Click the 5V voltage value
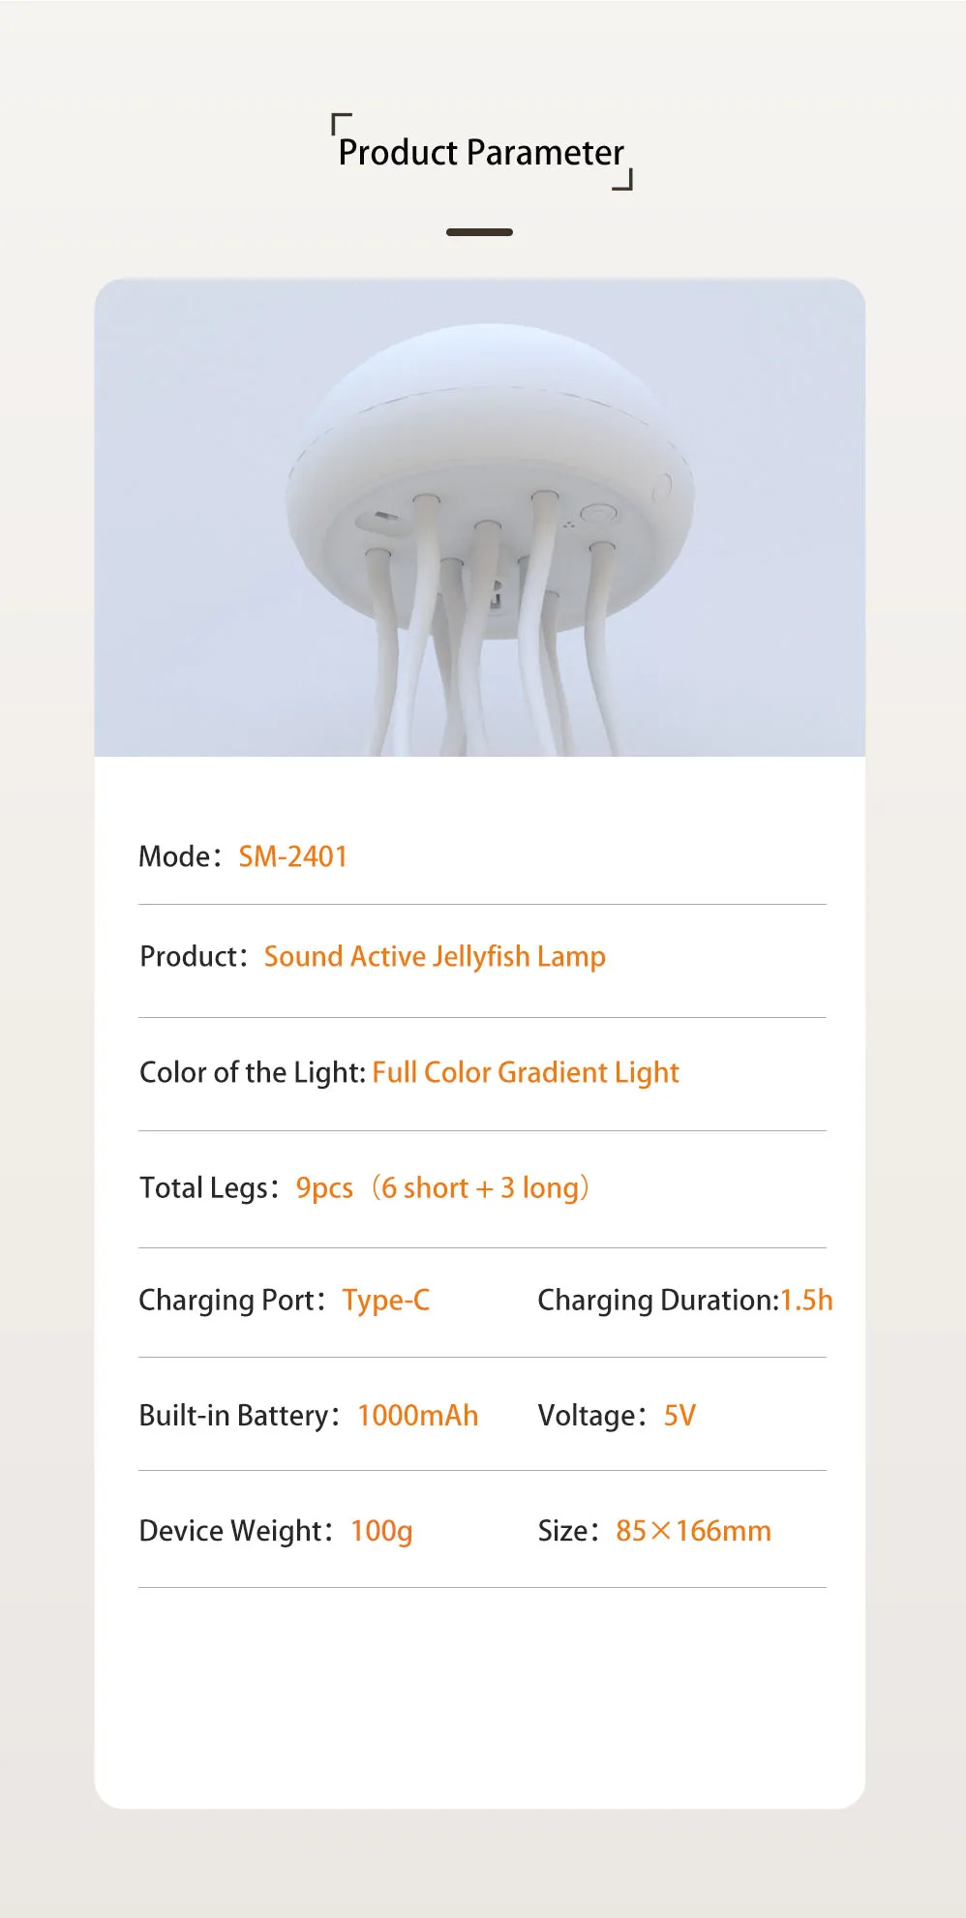 point(679,1416)
